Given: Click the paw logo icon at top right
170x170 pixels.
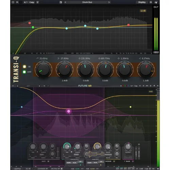Looking at the screenshot, I should point(156,2).
